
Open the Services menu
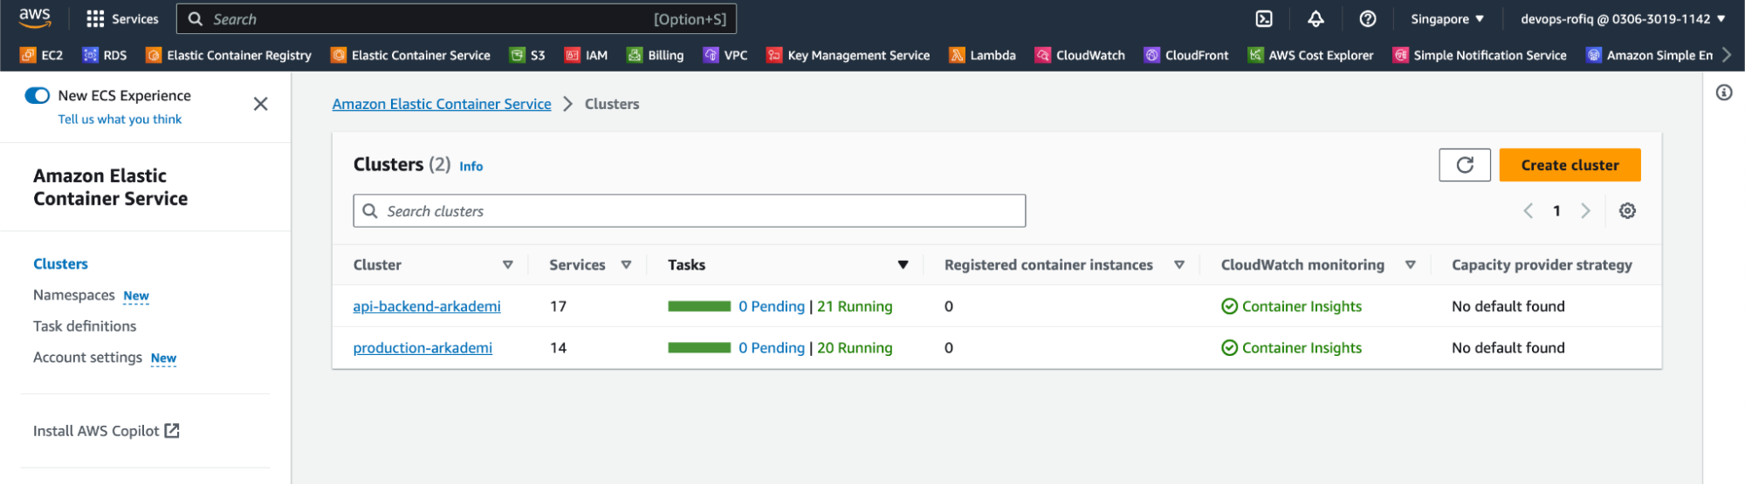tap(122, 19)
